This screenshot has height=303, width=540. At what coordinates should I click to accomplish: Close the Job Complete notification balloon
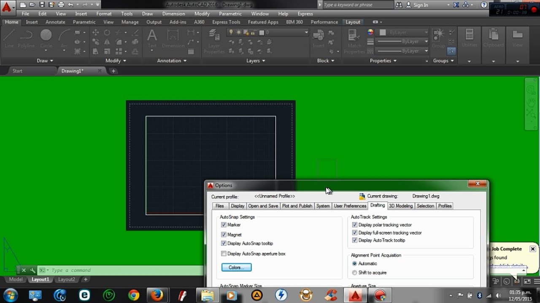pyautogui.click(x=533, y=249)
